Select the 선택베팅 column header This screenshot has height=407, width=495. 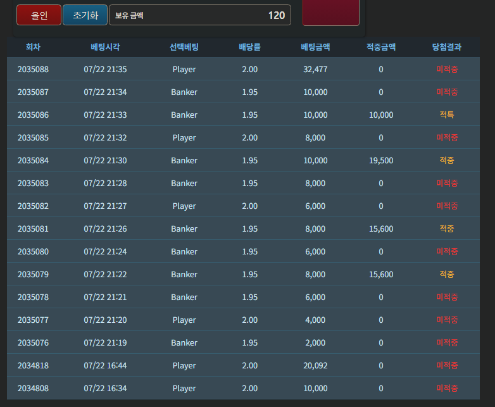[184, 47]
